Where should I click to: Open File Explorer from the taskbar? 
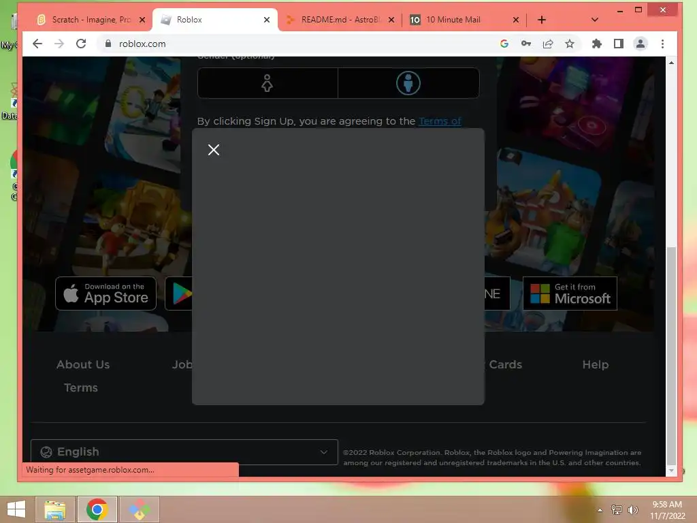[55, 509]
